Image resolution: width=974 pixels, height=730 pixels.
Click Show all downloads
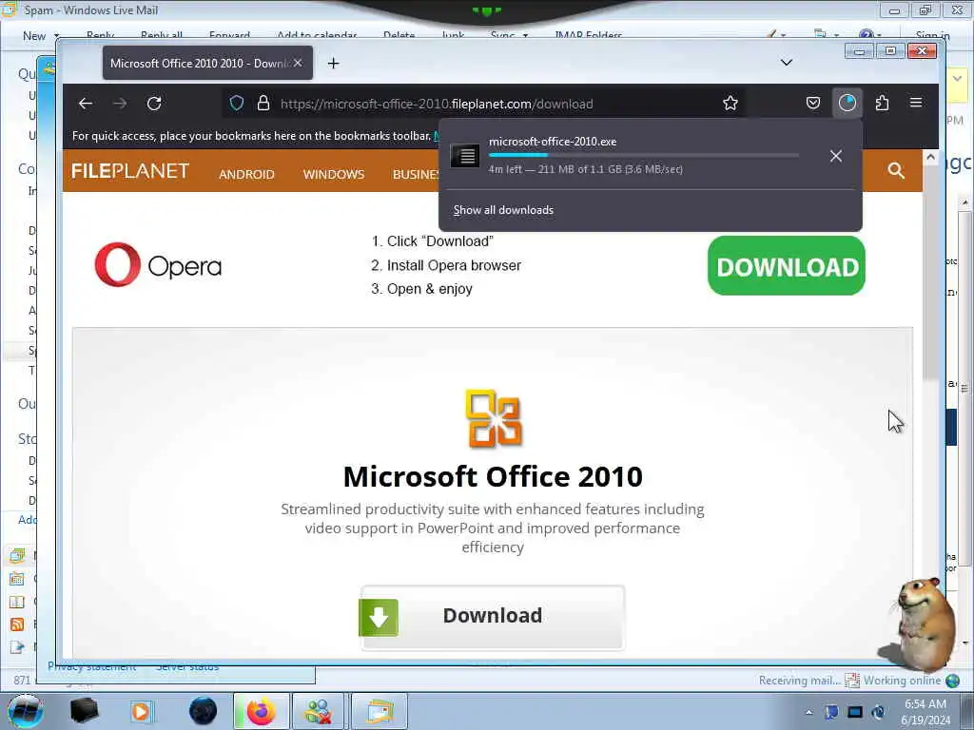click(x=503, y=210)
